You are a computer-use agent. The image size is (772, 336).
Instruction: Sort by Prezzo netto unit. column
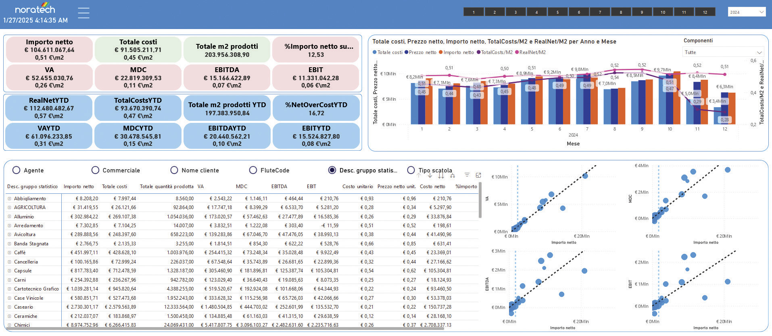click(396, 187)
